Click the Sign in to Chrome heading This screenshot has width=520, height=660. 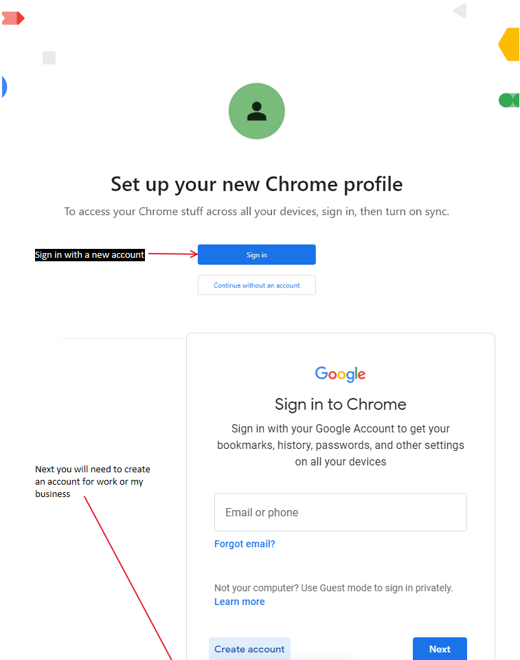pyautogui.click(x=340, y=404)
